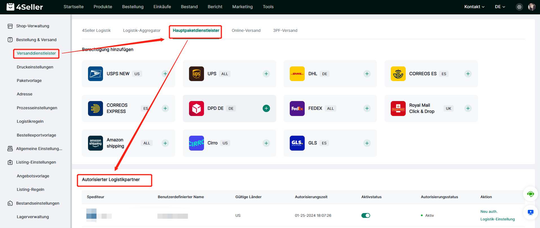Screen dimensions: 540x228
Task: Click the USPS eagle logo
Action: point(95,74)
